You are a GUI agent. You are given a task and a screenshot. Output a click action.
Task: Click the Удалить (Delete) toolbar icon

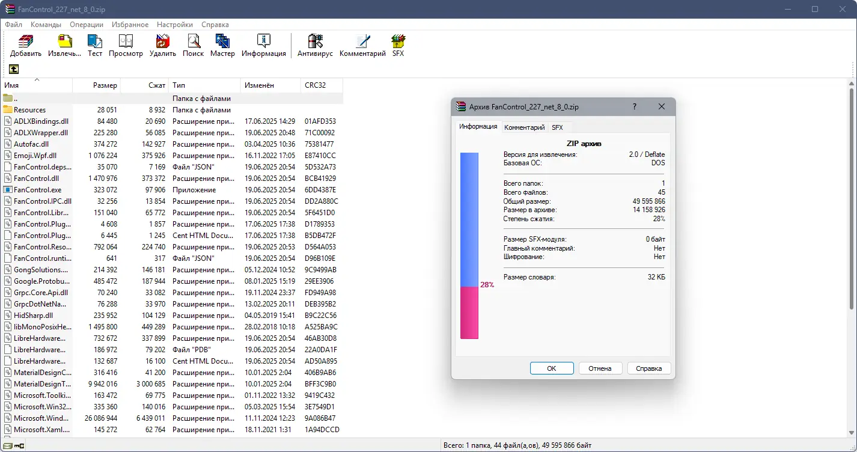(163, 41)
